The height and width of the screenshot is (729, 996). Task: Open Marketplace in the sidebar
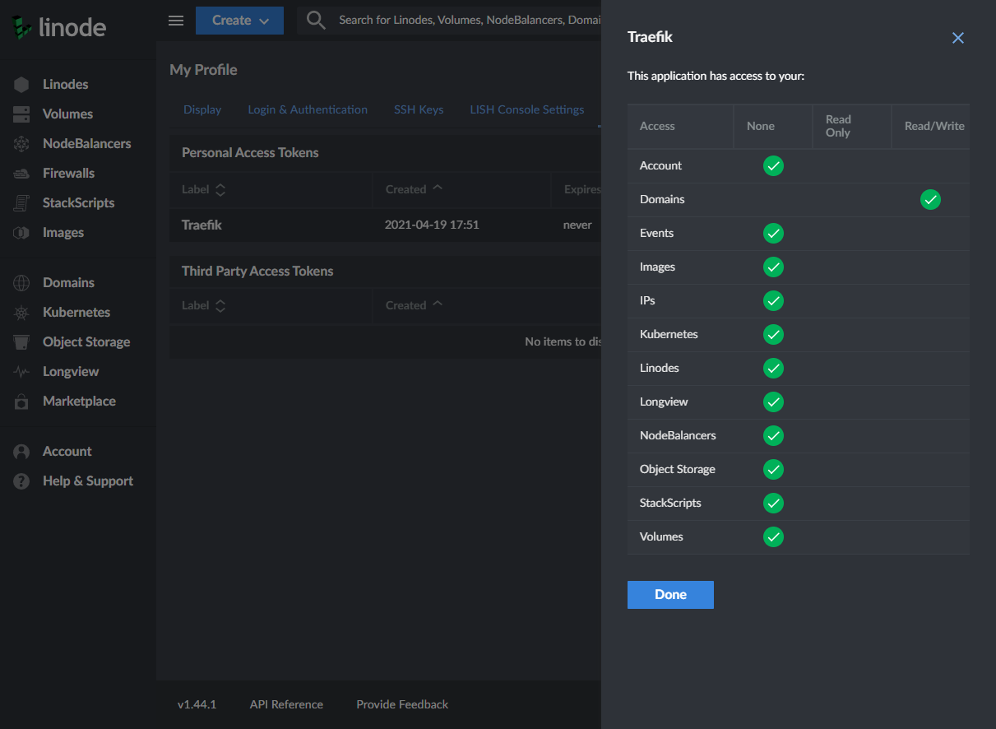click(x=78, y=401)
